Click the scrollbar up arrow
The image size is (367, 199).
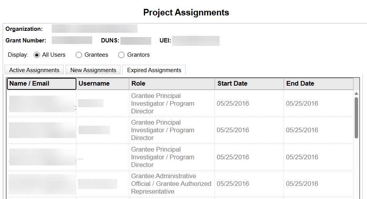pyautogui.click(x=357, y=93)
